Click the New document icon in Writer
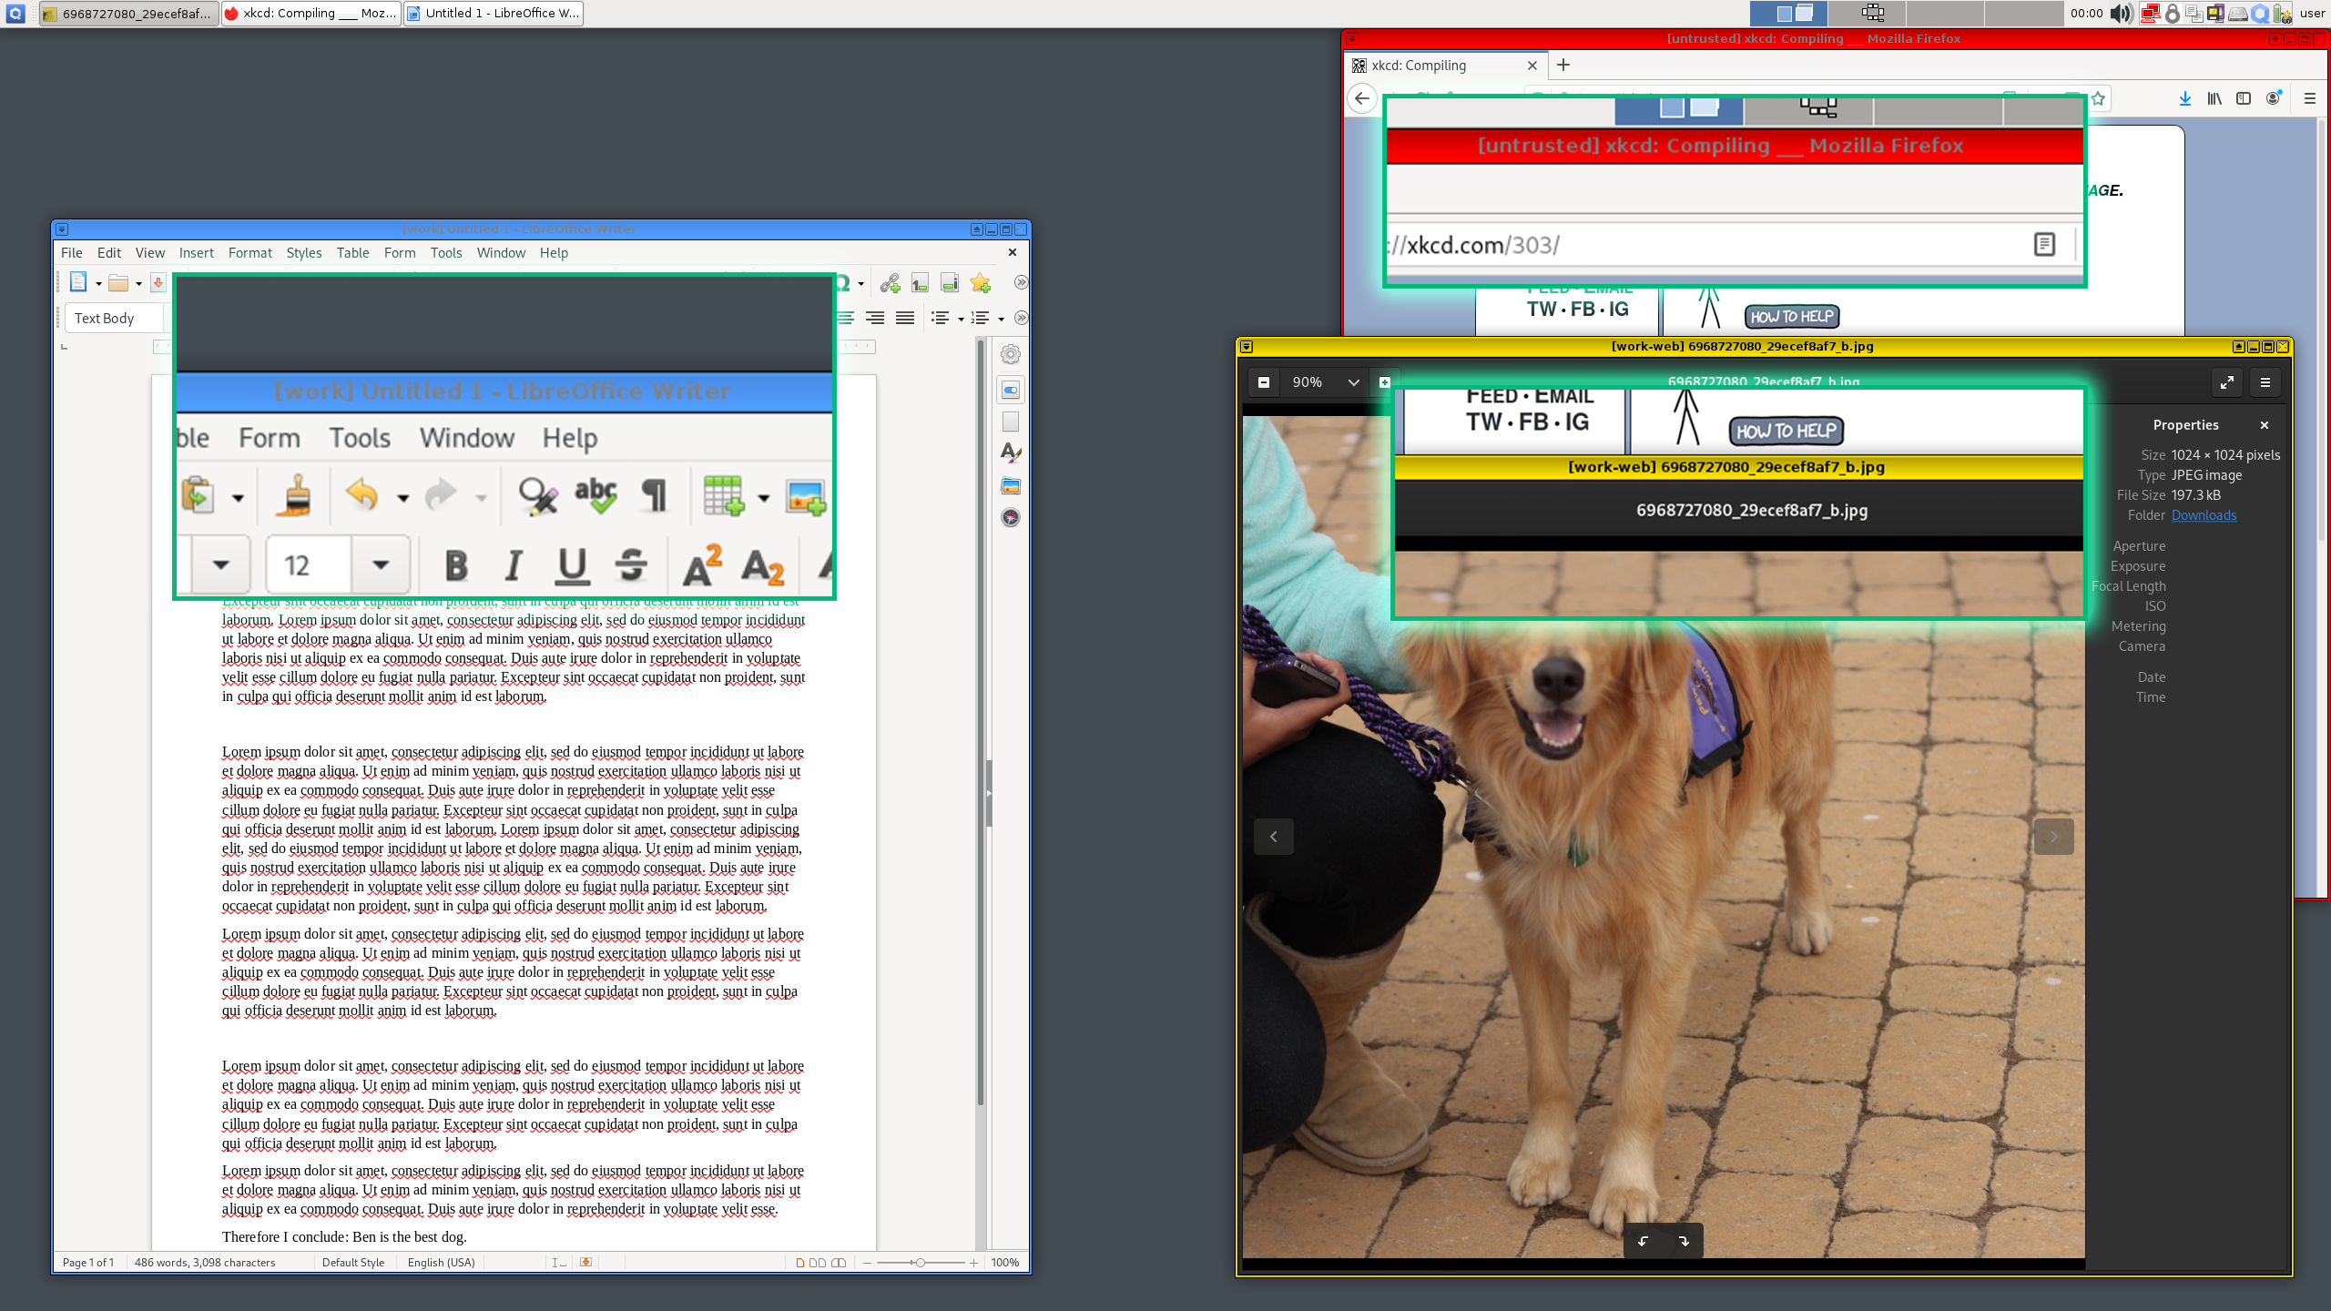The width and height of the screenshot is (2331, 1311). 78,283
